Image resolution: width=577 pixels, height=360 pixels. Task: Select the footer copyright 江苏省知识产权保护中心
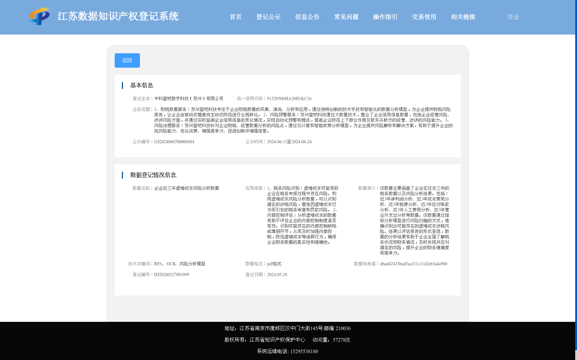point(277,340)
